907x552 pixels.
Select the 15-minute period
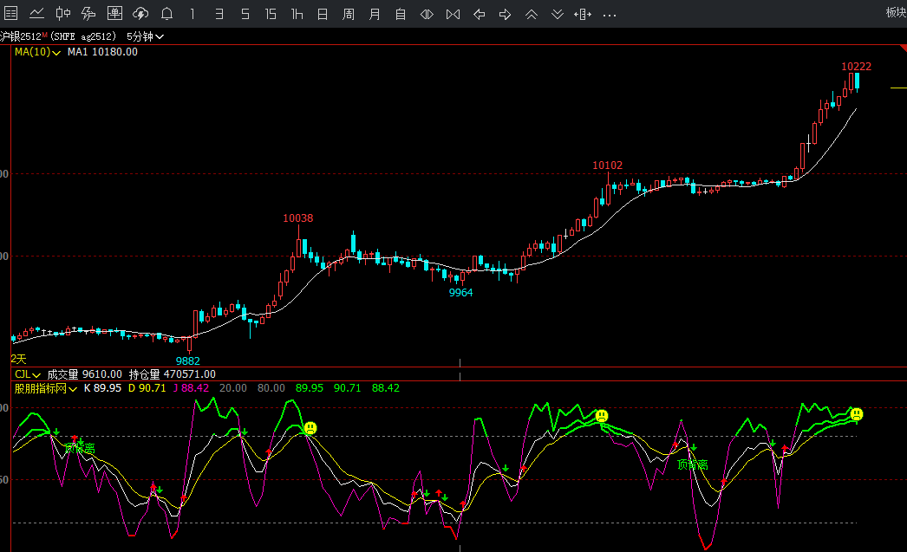tap(271, 14)
